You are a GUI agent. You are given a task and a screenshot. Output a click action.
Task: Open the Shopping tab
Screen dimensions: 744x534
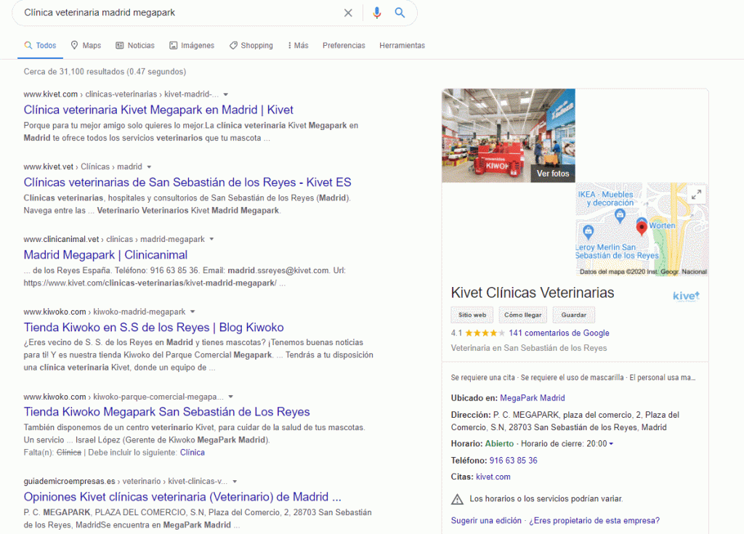251,46
